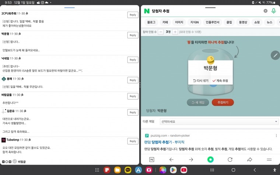
Task: Switch to the 이미지 search tab
Action: [179, 22]
